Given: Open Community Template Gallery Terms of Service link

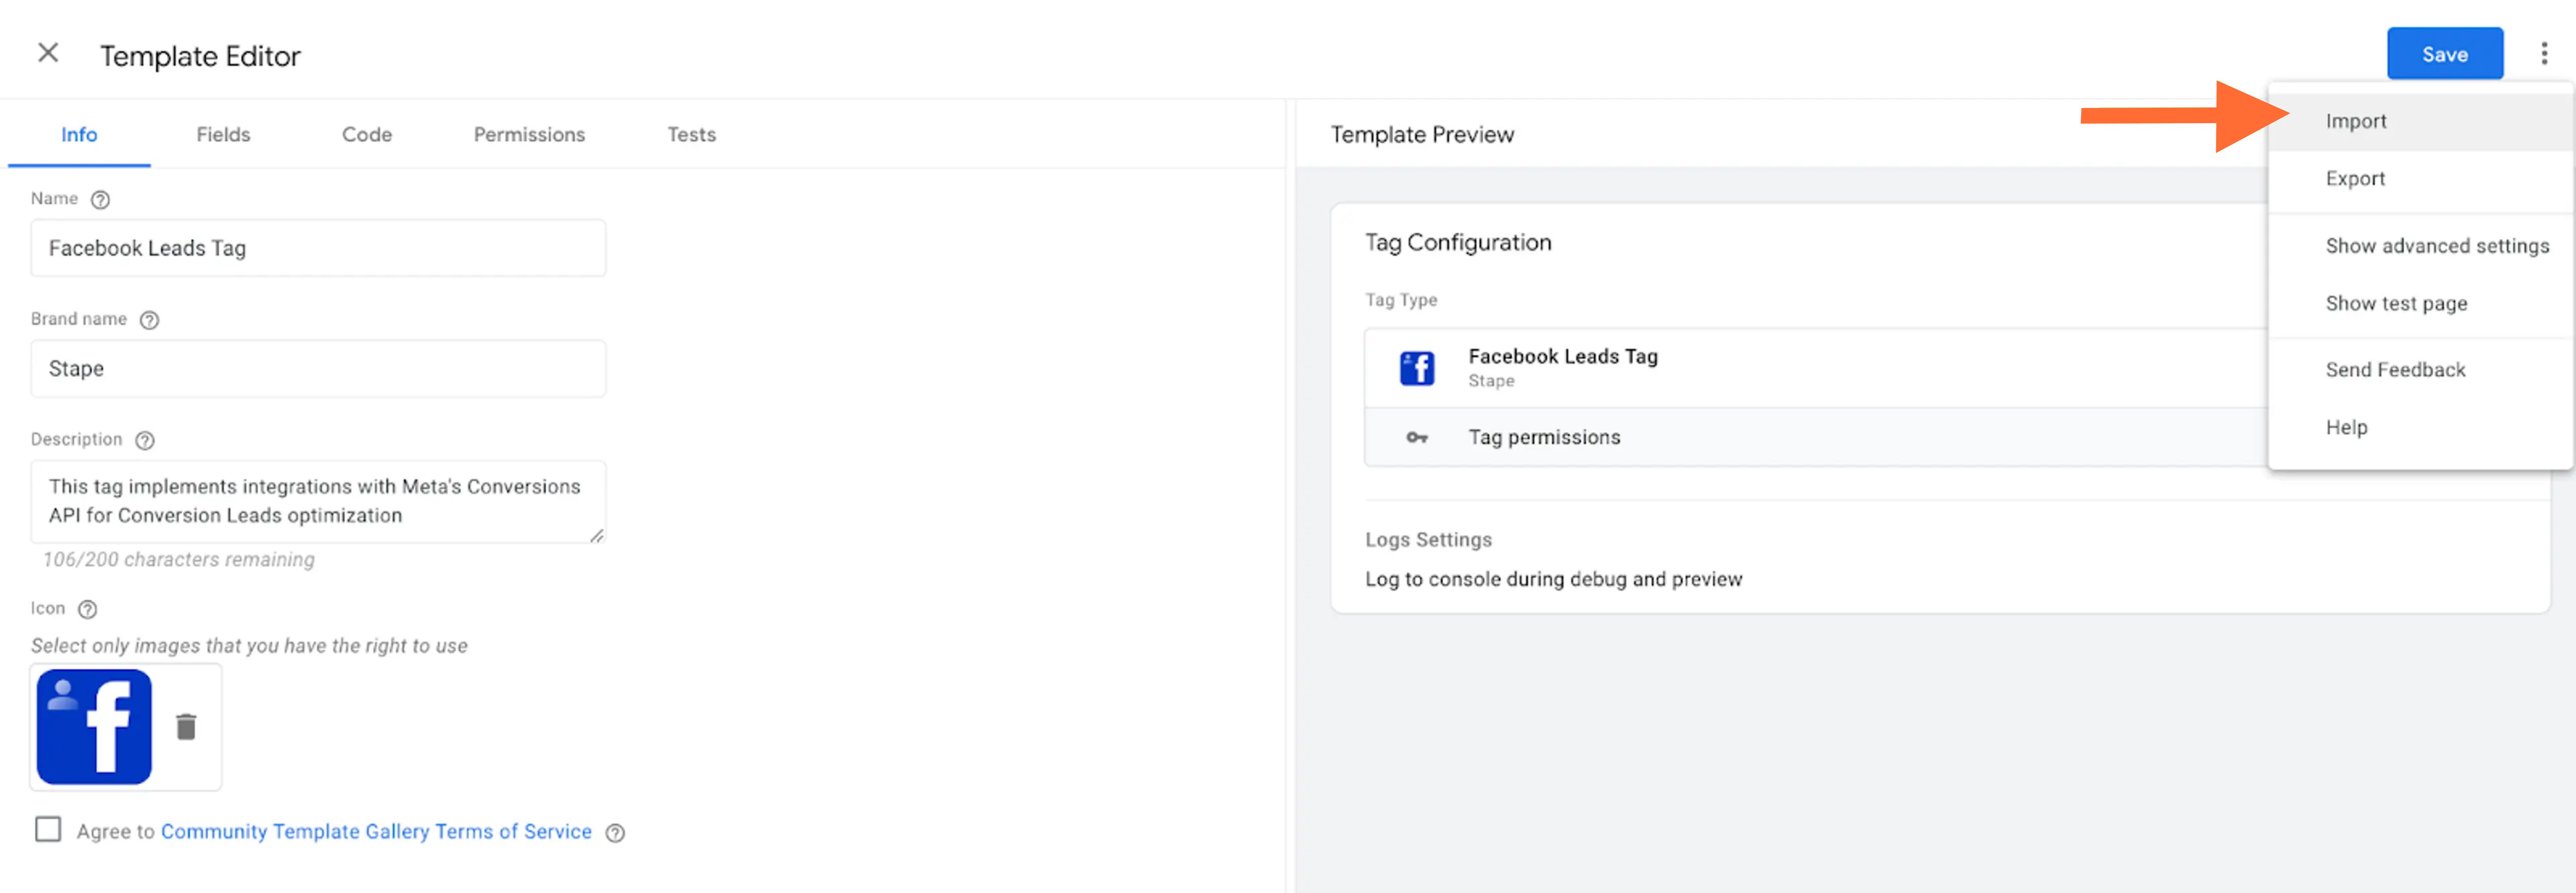Looking at the screenshot, I should [376, 832].
